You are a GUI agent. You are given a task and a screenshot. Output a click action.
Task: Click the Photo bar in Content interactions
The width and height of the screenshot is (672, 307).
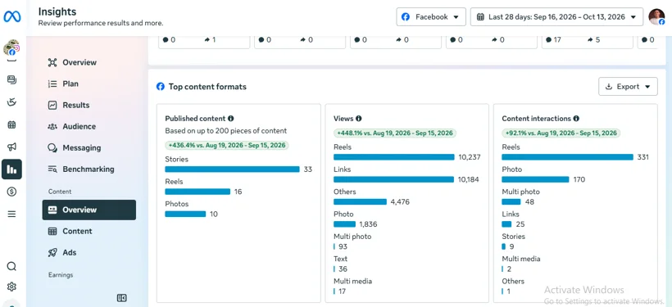535,179
